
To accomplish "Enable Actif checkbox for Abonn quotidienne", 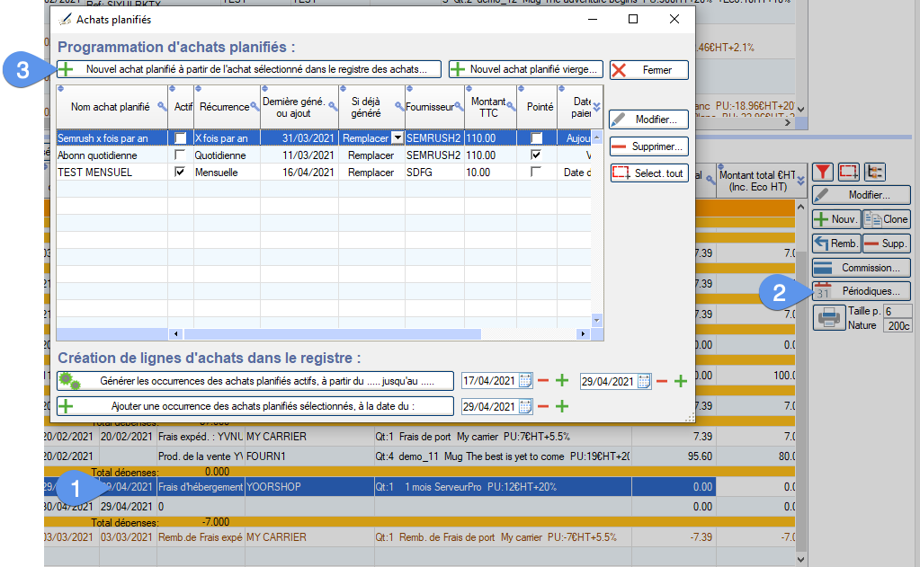I will pyautogui.click(x=180, y=155).
